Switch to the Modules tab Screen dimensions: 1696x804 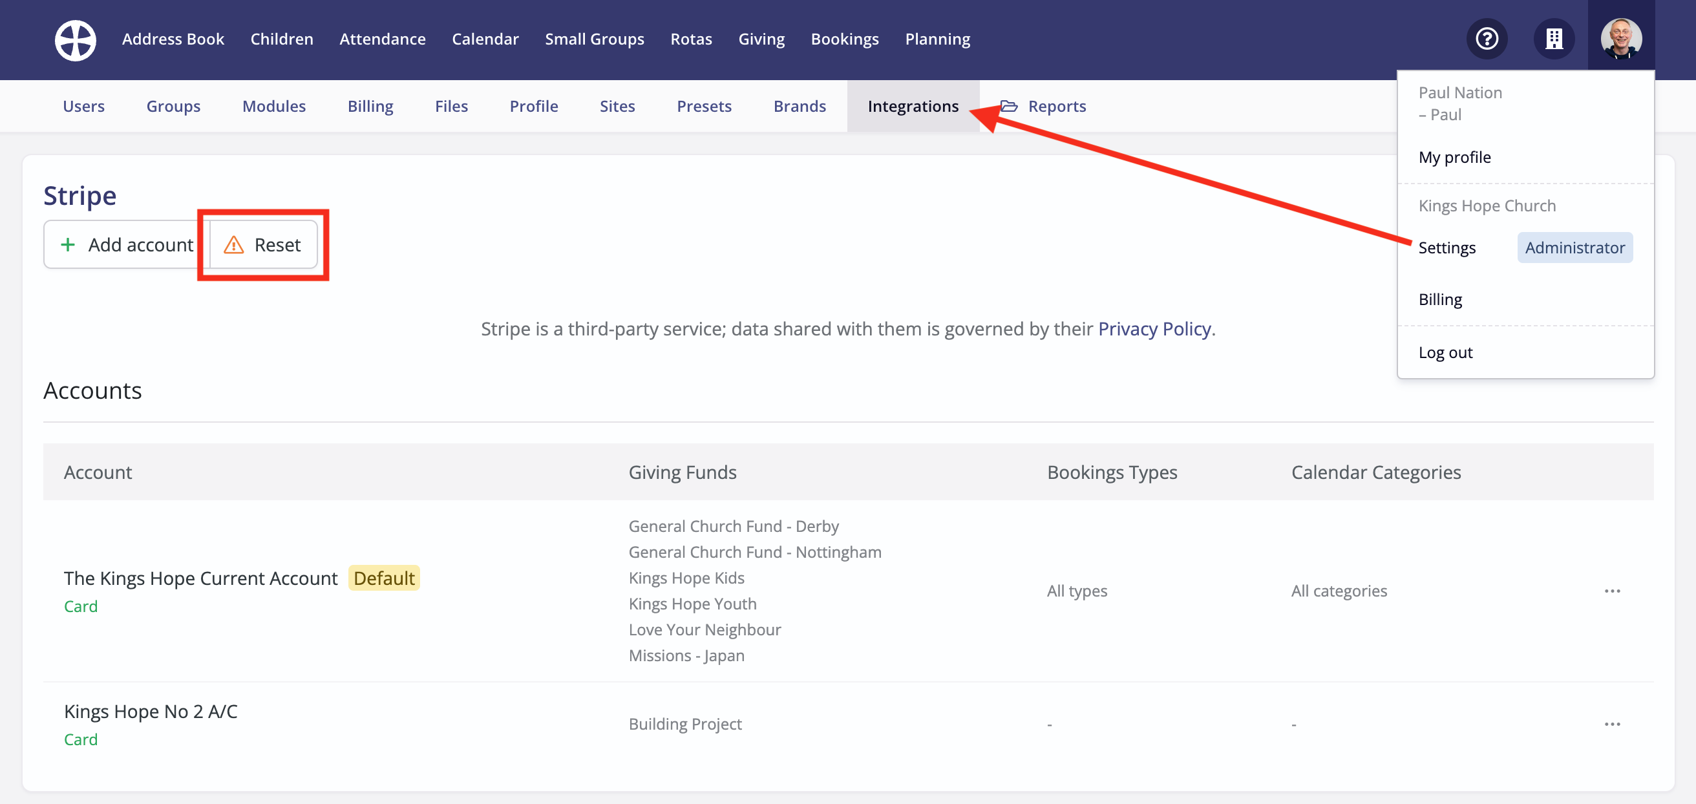click(x=274, y=106)
